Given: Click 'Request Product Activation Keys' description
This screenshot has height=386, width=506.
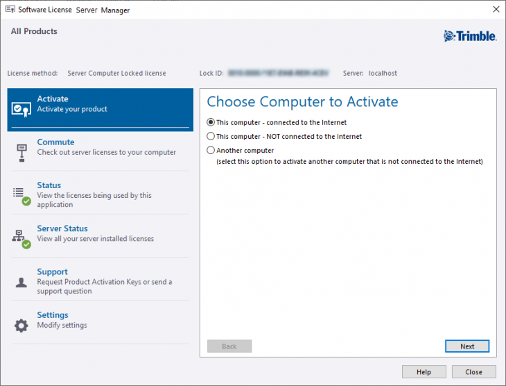Looking at the screenshot, I should 104,286.
